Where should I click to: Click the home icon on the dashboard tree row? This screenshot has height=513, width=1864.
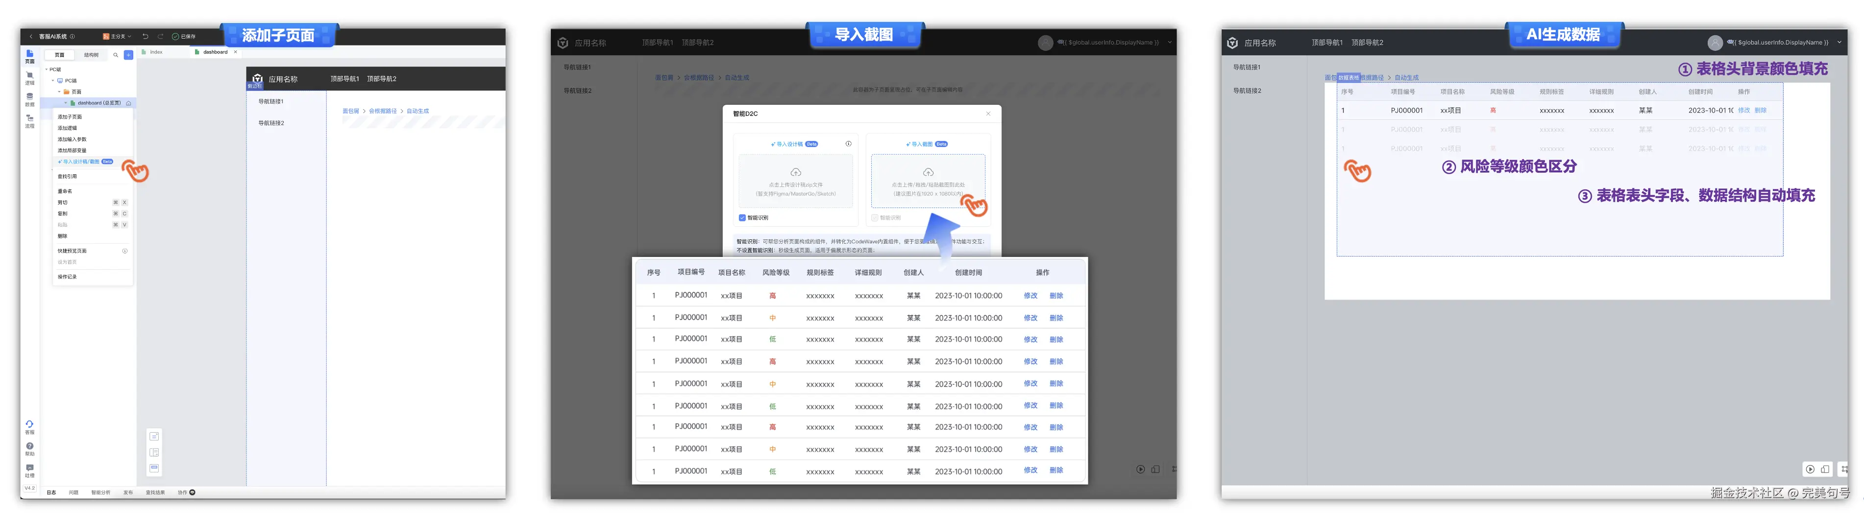point(129,103)
